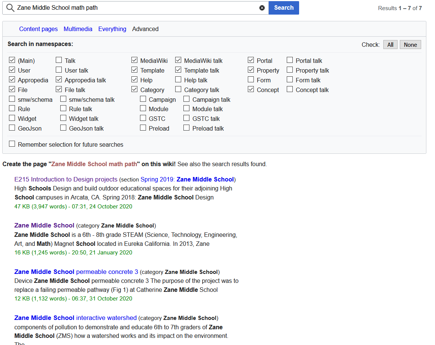Check the GeoJson namespace box

pos(12,128)
